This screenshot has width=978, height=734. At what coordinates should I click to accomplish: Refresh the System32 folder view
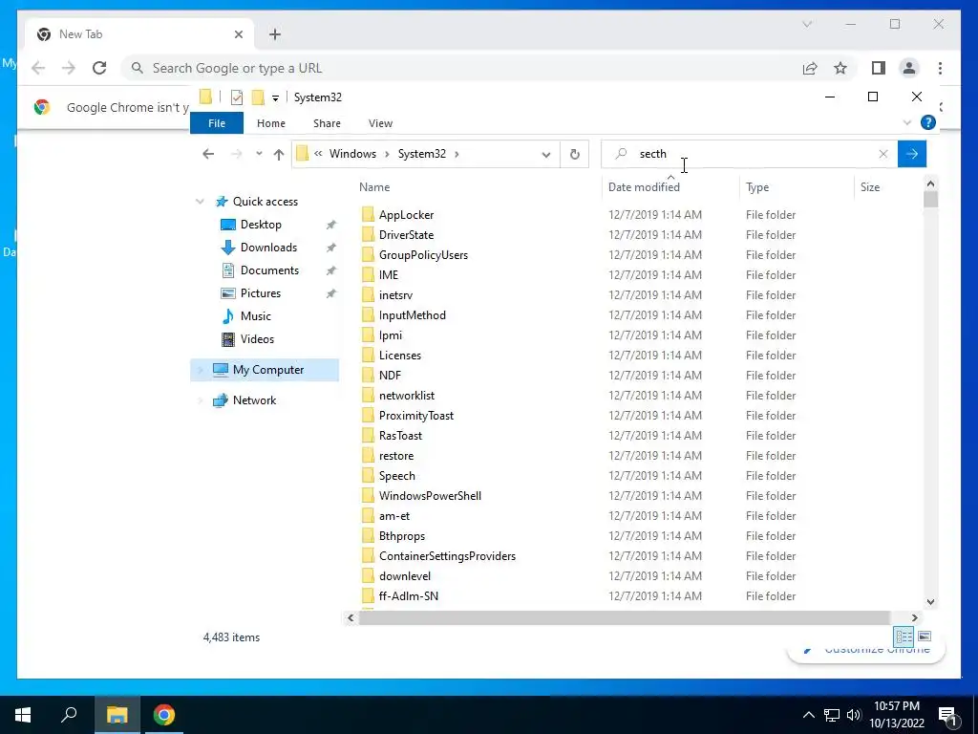(574, 154)
